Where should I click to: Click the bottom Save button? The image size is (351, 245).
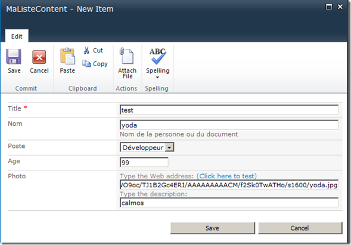click(212, 228)
